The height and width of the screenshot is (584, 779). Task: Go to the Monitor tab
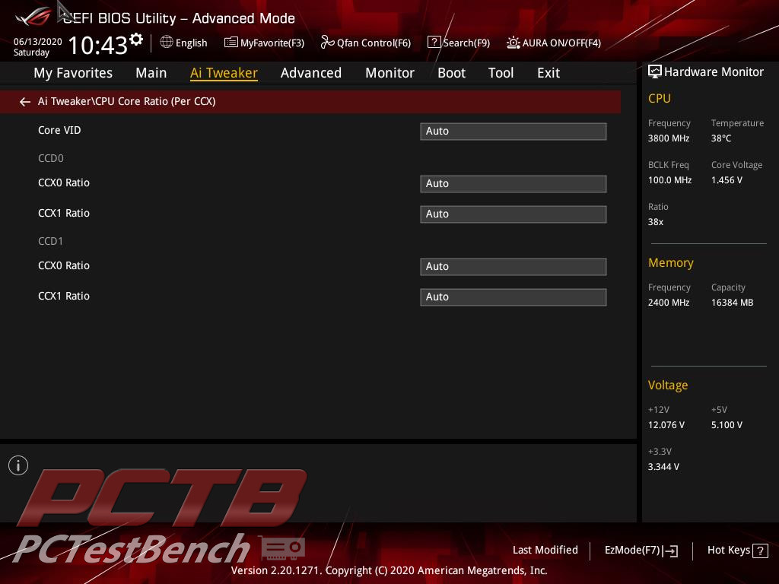(x=389, y=73)
